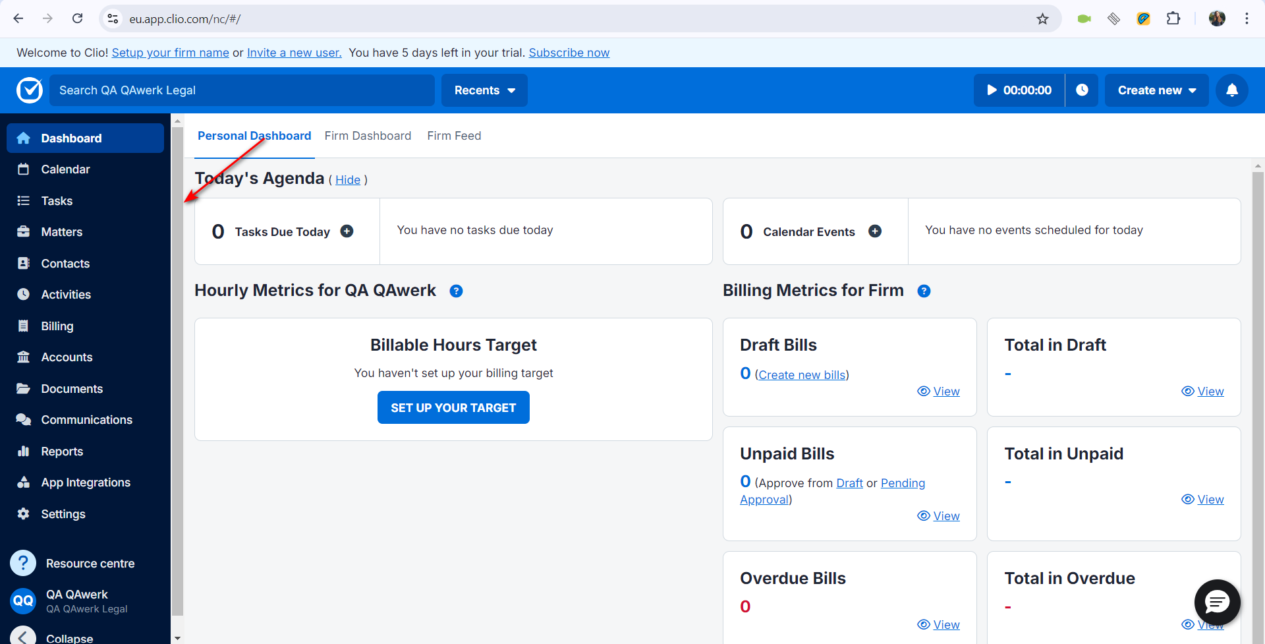The width and height of the screenshot is (1265, 644).
Task: View Draft Bills via eye link
Action: (x=939, y=392)
